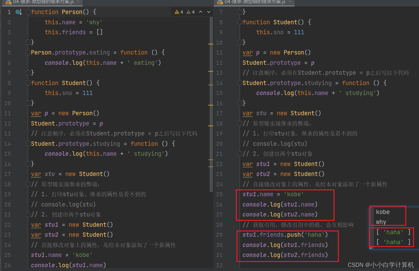Click 'this.sno = 111' in right pane
Screen dimensions: 419x271
[280, 32]
